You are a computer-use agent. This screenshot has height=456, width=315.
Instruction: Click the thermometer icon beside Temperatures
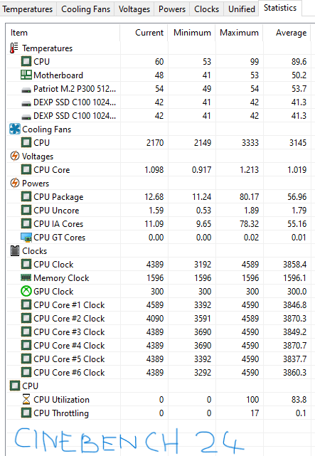pos(14,48)
